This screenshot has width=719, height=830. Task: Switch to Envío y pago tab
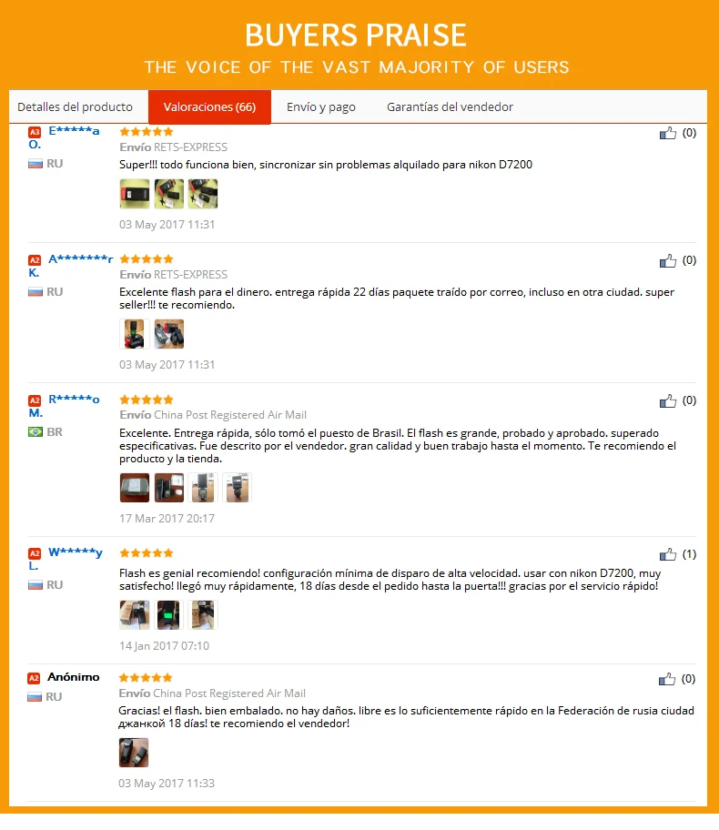(x=321, y=106)
